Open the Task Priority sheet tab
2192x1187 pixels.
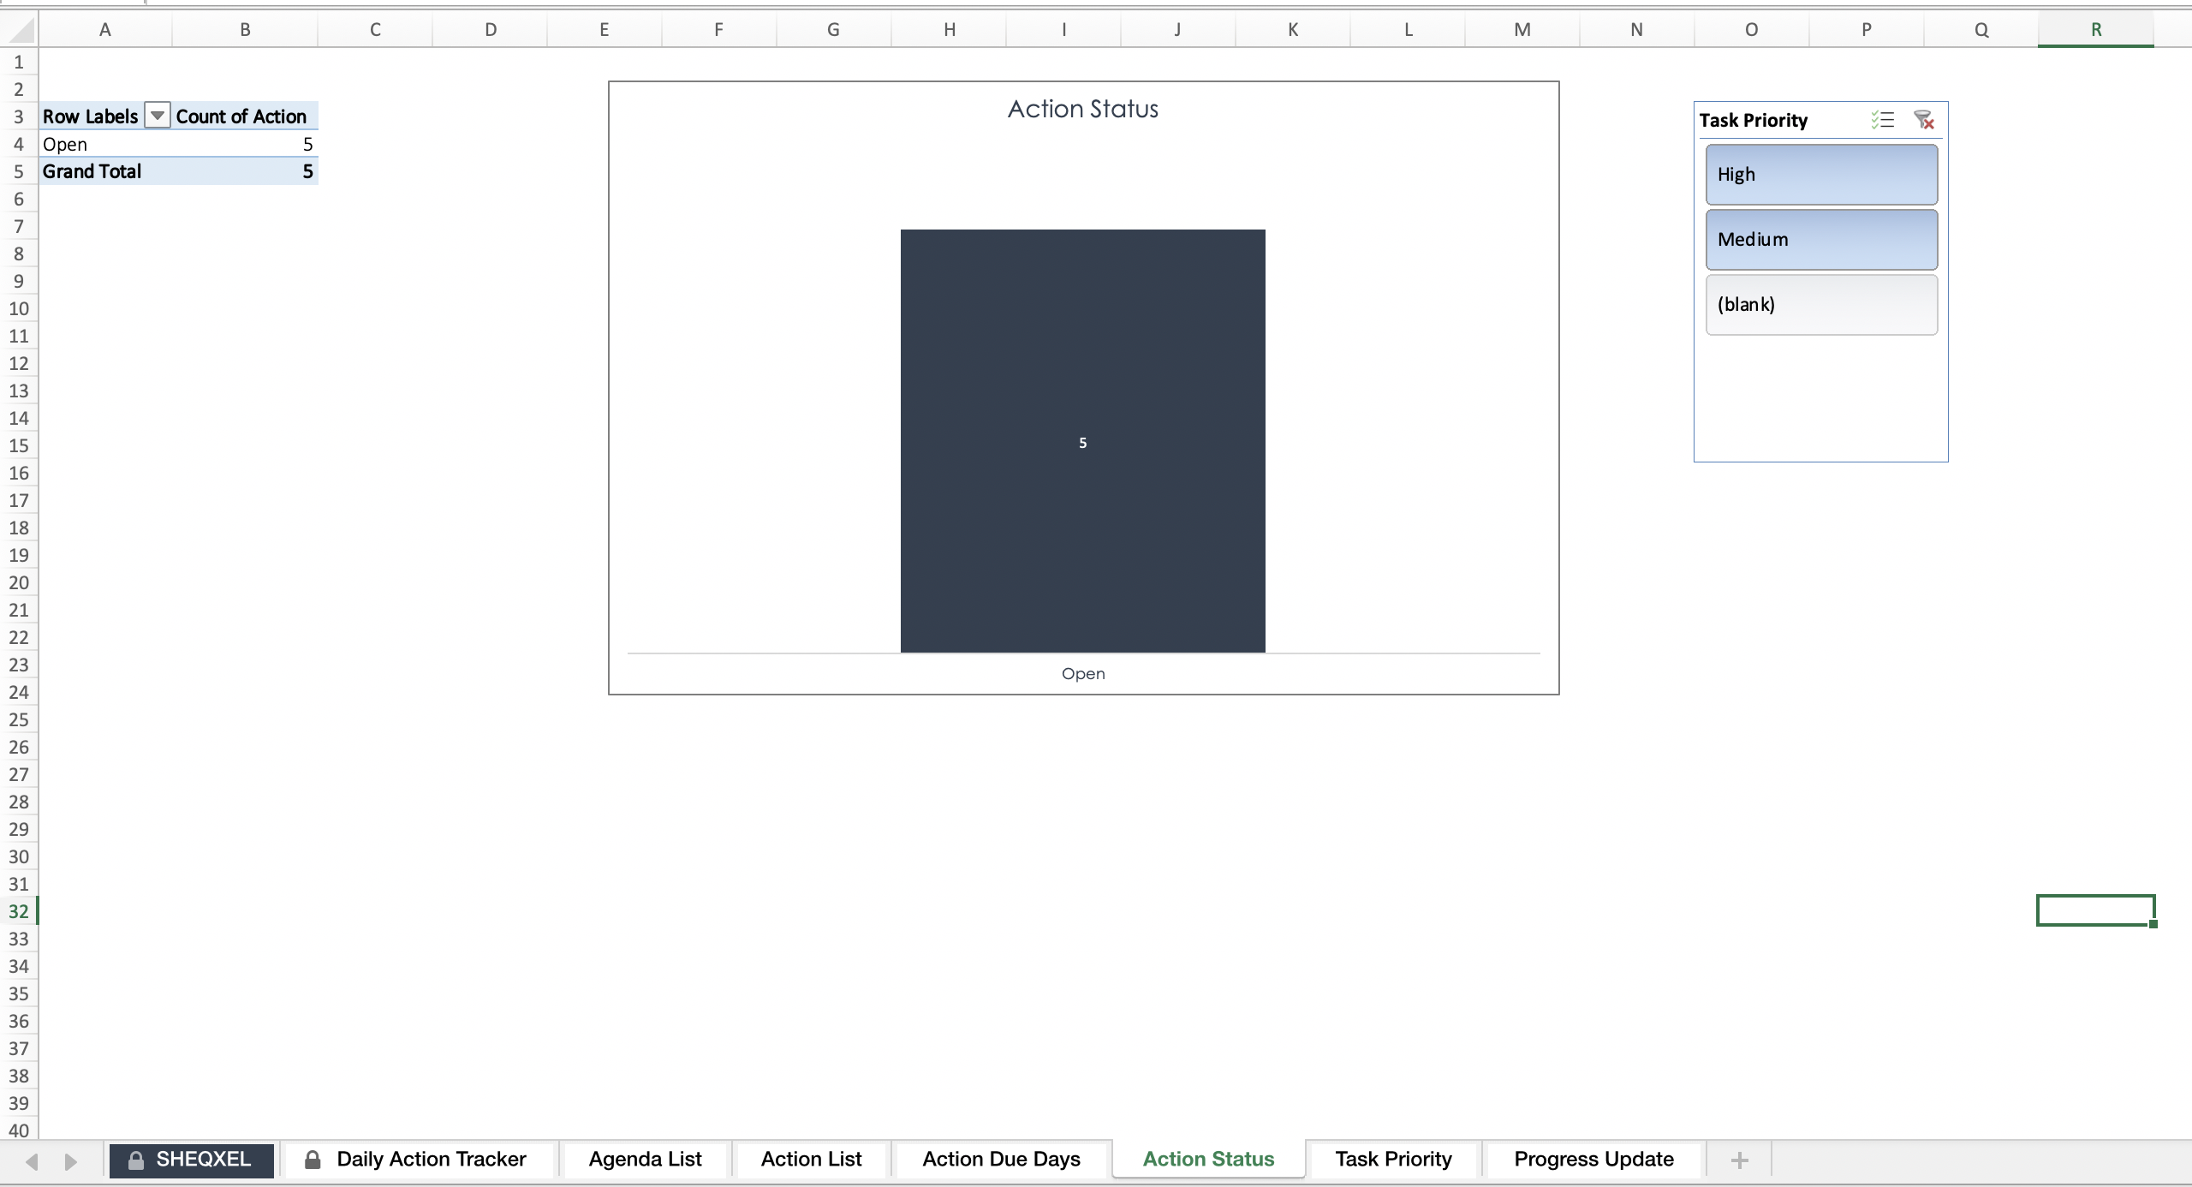point(1393,1160)
